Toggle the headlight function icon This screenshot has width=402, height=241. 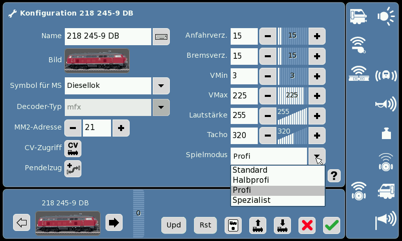pyautogui.click(x=386, y=17)
